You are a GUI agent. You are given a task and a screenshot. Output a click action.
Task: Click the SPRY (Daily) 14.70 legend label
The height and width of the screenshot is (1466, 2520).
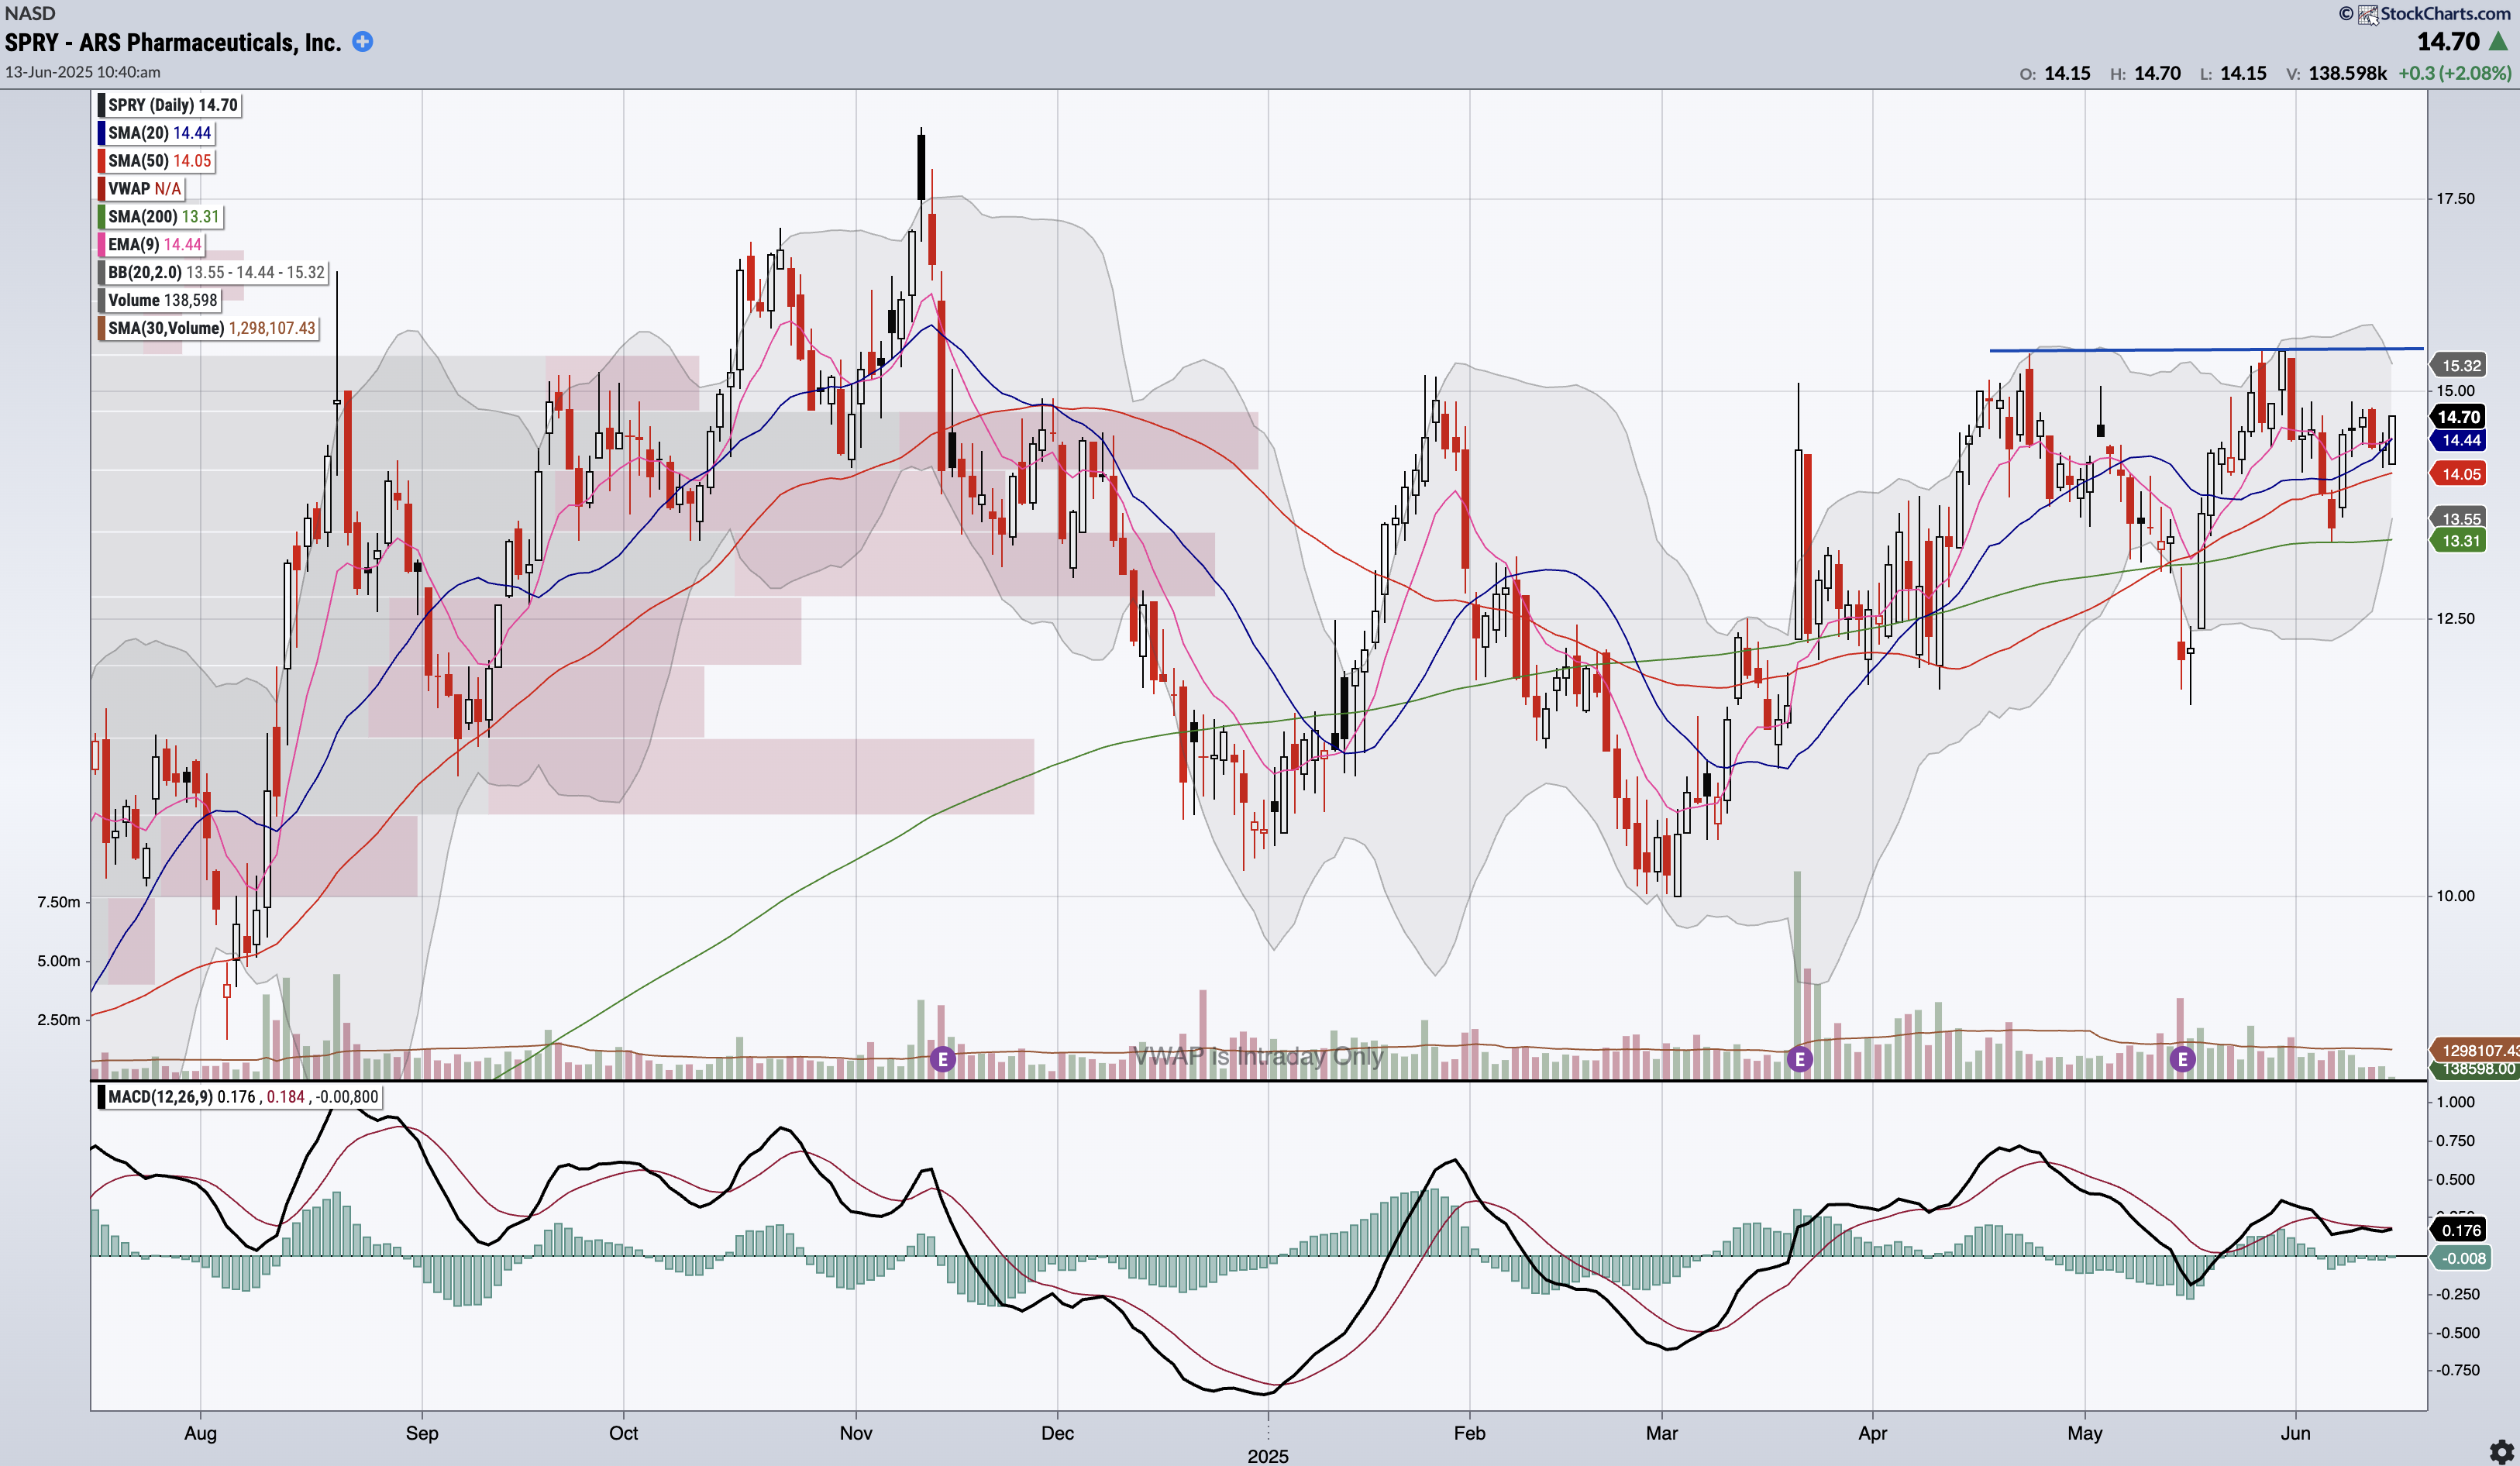click(171, 105)
